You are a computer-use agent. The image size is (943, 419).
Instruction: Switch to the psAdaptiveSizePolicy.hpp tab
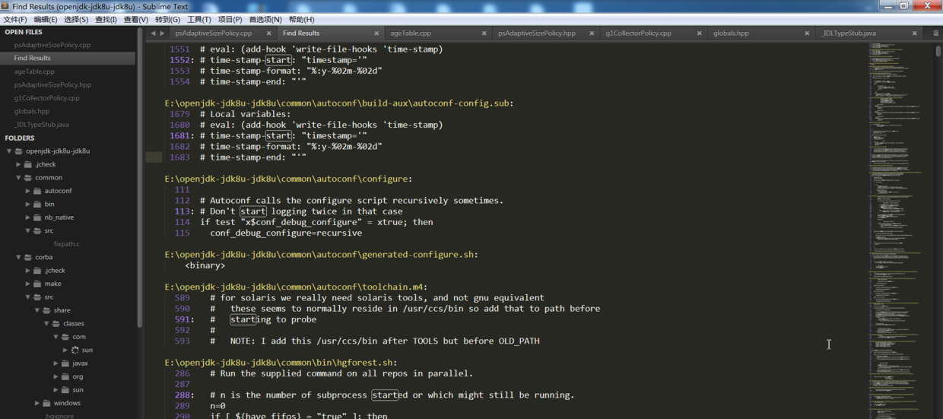coord(537,33)
